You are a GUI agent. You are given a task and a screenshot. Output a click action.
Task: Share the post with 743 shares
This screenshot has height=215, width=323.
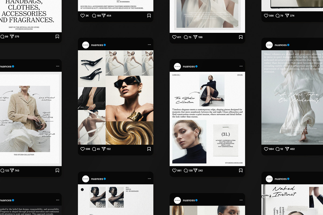pos(12,170)
